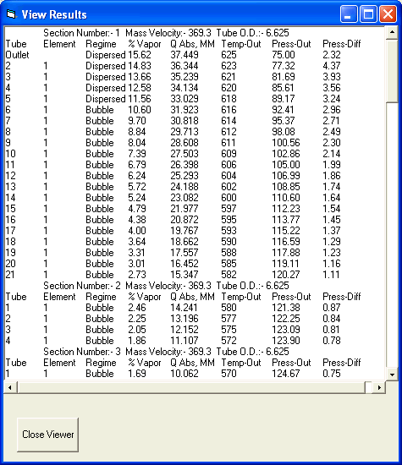Viewport: 402px width, 465px height.
Task: Click the View Results title bar text
Action: coord(54,14)
